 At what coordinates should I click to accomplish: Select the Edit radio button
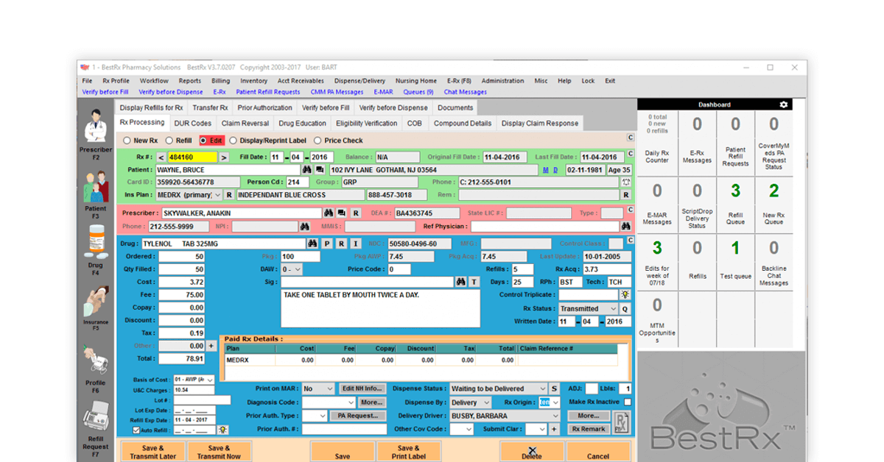[x=203, y=141]
